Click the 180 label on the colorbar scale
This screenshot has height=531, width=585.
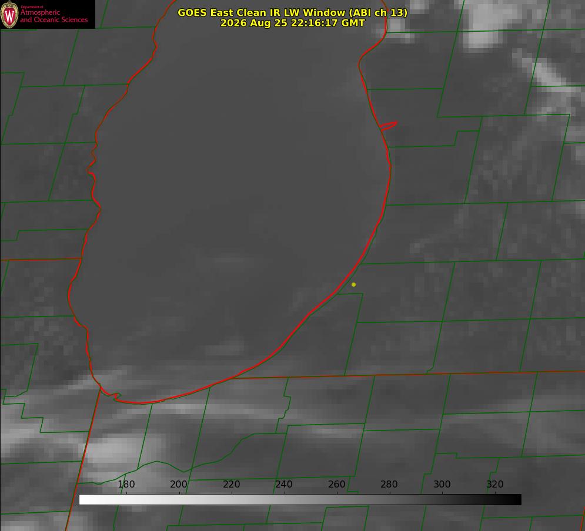126,484
